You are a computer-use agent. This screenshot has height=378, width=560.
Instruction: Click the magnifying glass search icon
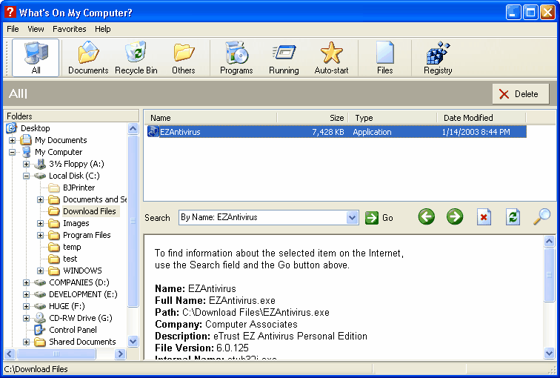541,217
